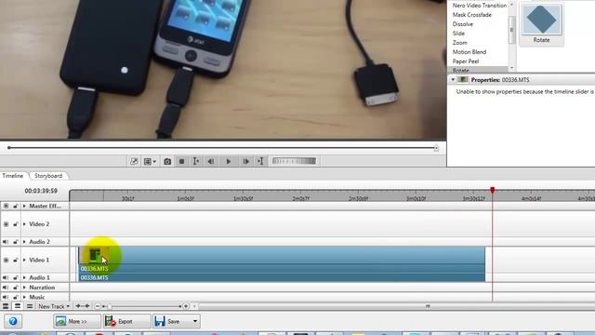Expand the Master Effects track
The height and width of the screenshot is (335, 595).
point(24,206)
